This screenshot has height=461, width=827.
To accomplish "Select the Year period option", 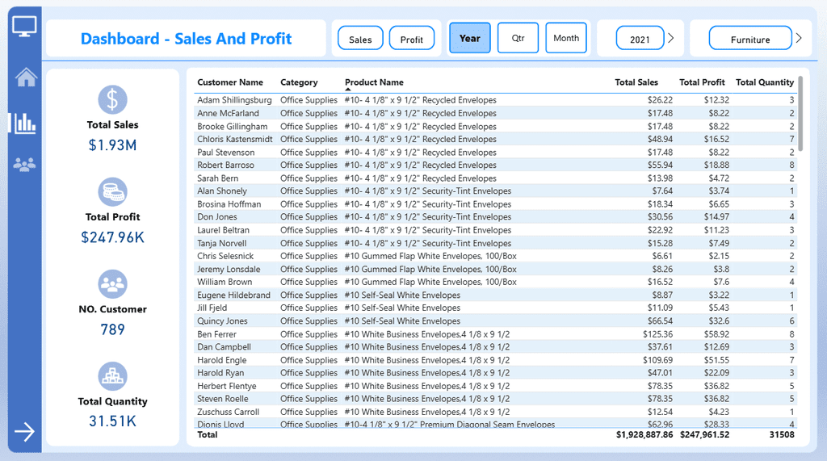I will pos(469,38).
